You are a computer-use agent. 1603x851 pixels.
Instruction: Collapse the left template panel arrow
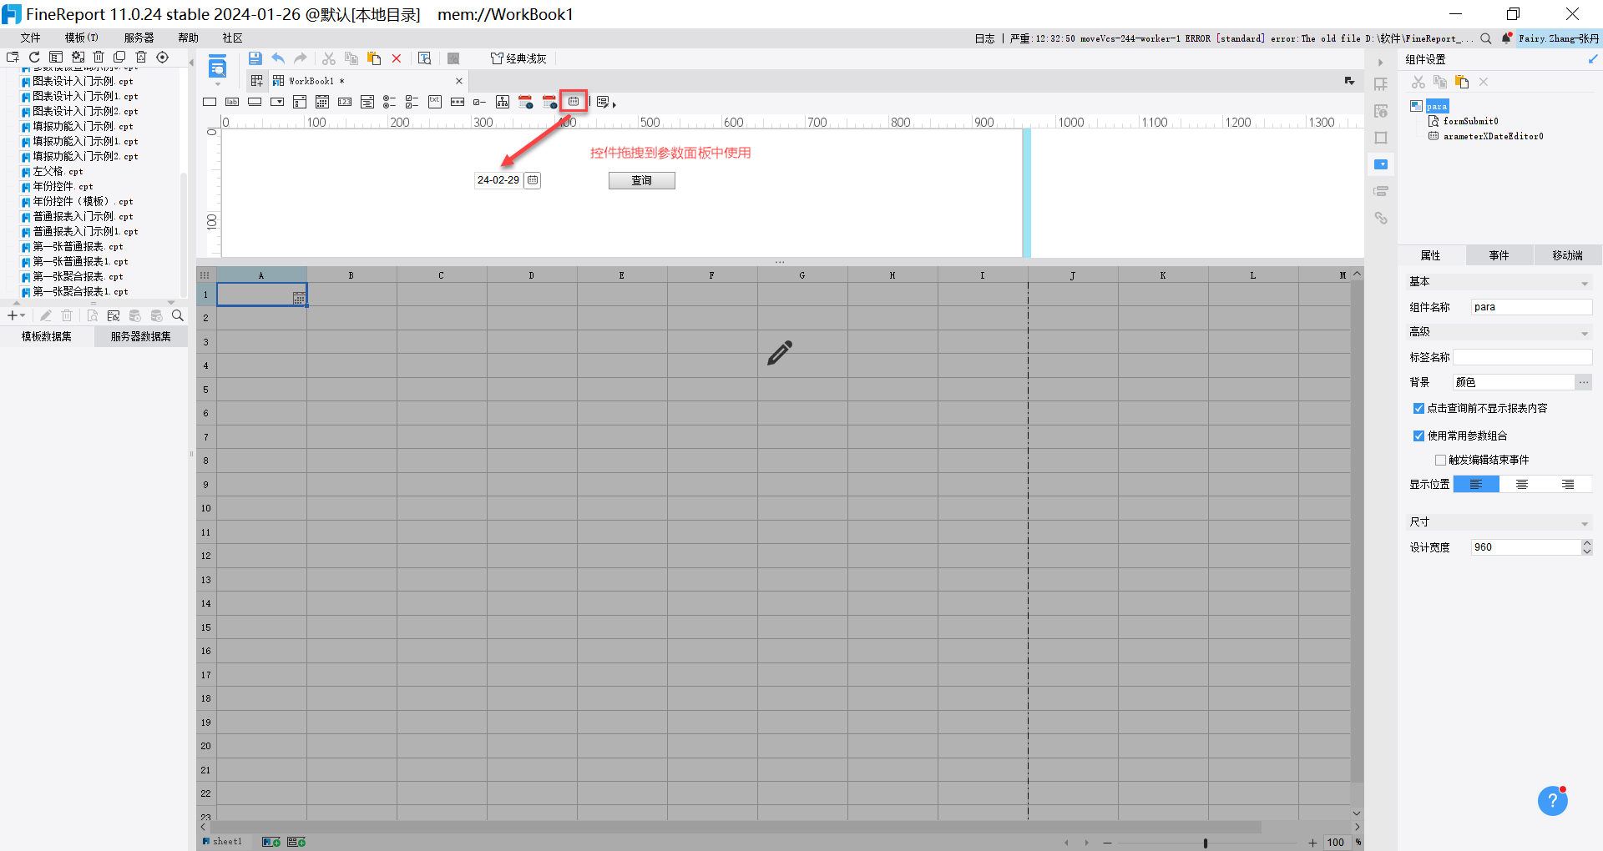tap(190, 63)
